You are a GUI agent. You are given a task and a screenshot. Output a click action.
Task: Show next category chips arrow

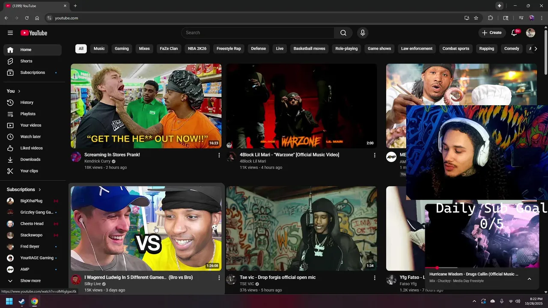pos(536,49)
